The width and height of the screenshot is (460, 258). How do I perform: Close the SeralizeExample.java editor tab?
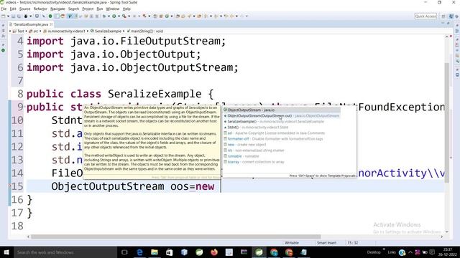point(51,24)
